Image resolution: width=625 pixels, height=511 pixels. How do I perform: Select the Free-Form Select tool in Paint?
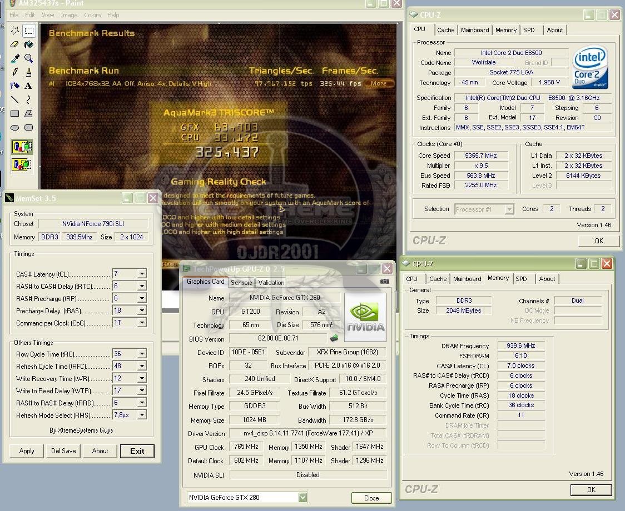[15, 31]
